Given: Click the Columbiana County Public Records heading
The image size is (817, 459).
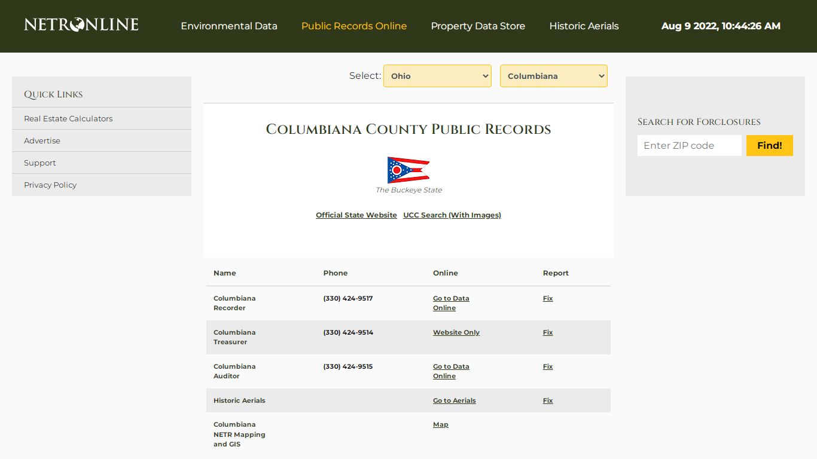Looking at the screenshot, I should coord(408,129).
